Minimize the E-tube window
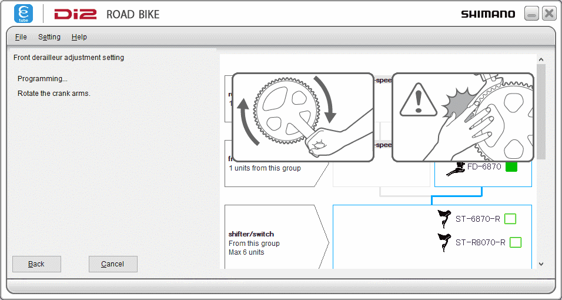The height and width of the screenshot is (300, 562). point(531,14)
